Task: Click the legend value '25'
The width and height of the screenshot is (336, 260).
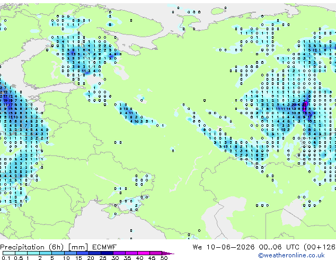Action: click(103, 258)
